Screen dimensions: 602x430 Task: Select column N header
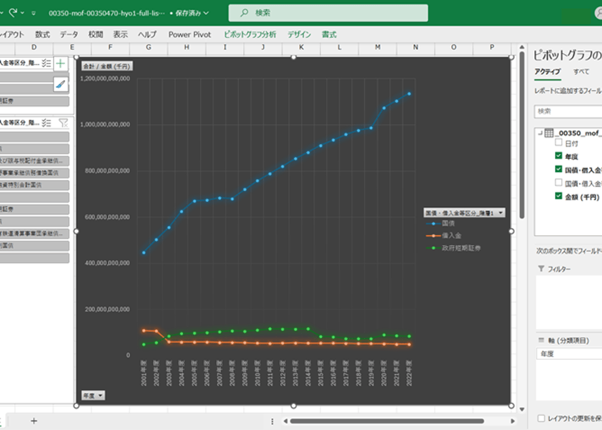[416, 47]
